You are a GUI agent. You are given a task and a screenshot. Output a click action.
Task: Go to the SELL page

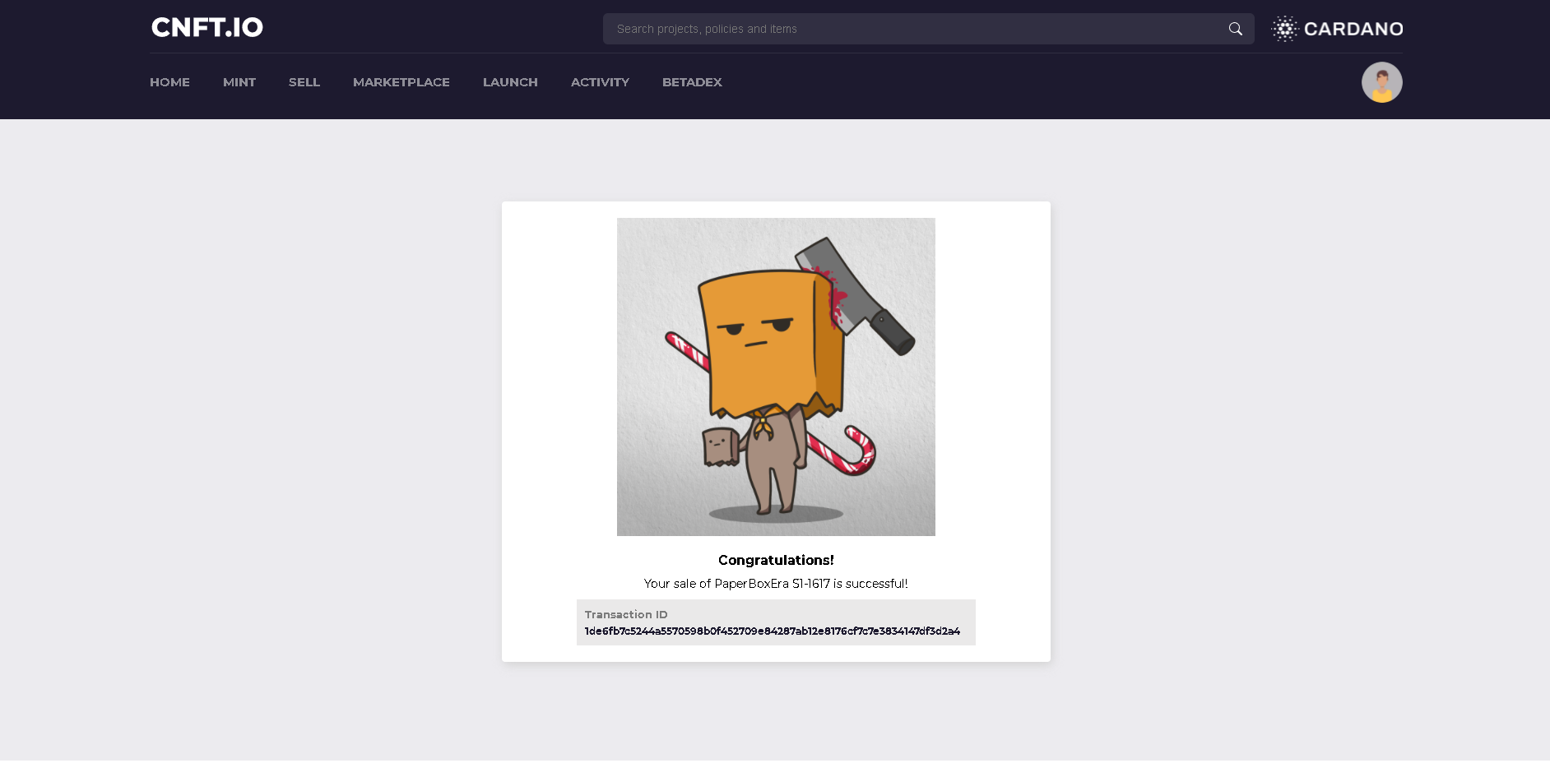(304, 82)
